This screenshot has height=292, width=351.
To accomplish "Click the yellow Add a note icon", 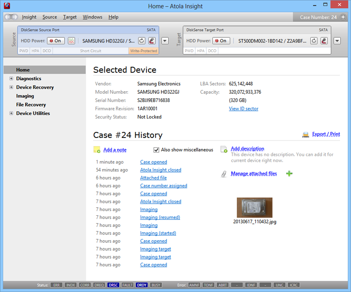I will tap(97, 149).
